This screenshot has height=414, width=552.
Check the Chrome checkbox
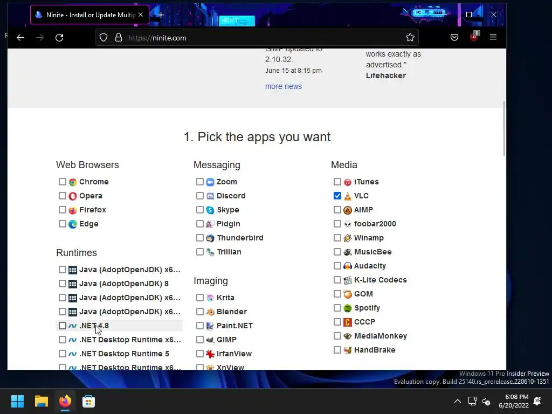63,182
